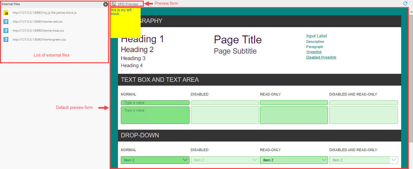This screenshot has height=169, width=413.
Task: Open the normal Item 2 drop-down
Action: (x=155, y=160)
